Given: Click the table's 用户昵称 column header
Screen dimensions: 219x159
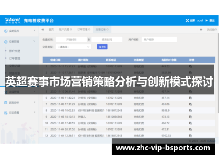Looking at the screenshot, I should [83, 60].
